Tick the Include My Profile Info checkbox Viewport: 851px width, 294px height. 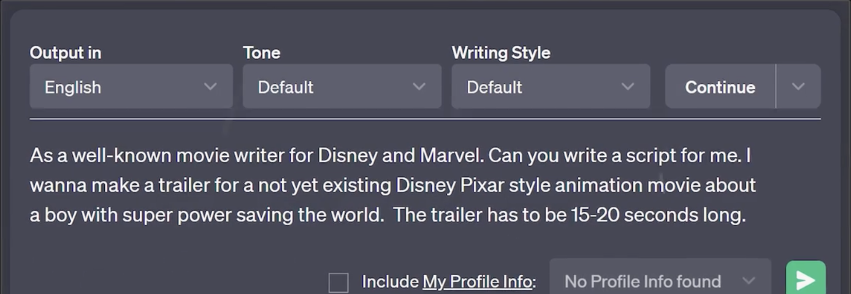338,282
